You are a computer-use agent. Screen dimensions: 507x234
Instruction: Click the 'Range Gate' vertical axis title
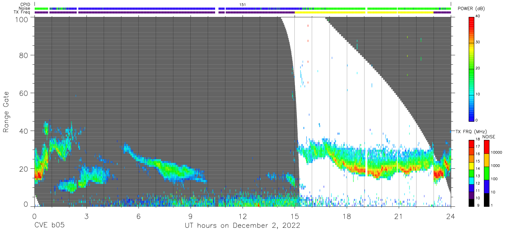[7, 112]
